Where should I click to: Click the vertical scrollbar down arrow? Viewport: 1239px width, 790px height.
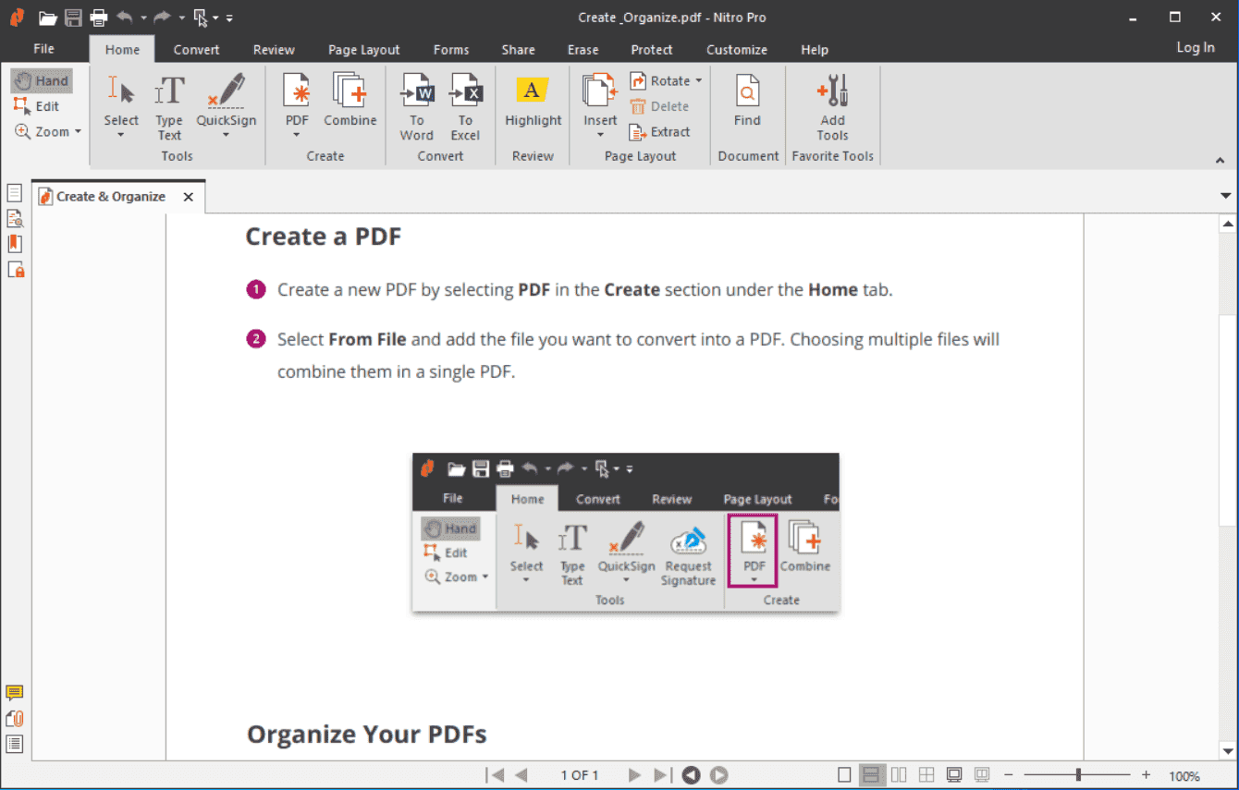(1228, 751)
